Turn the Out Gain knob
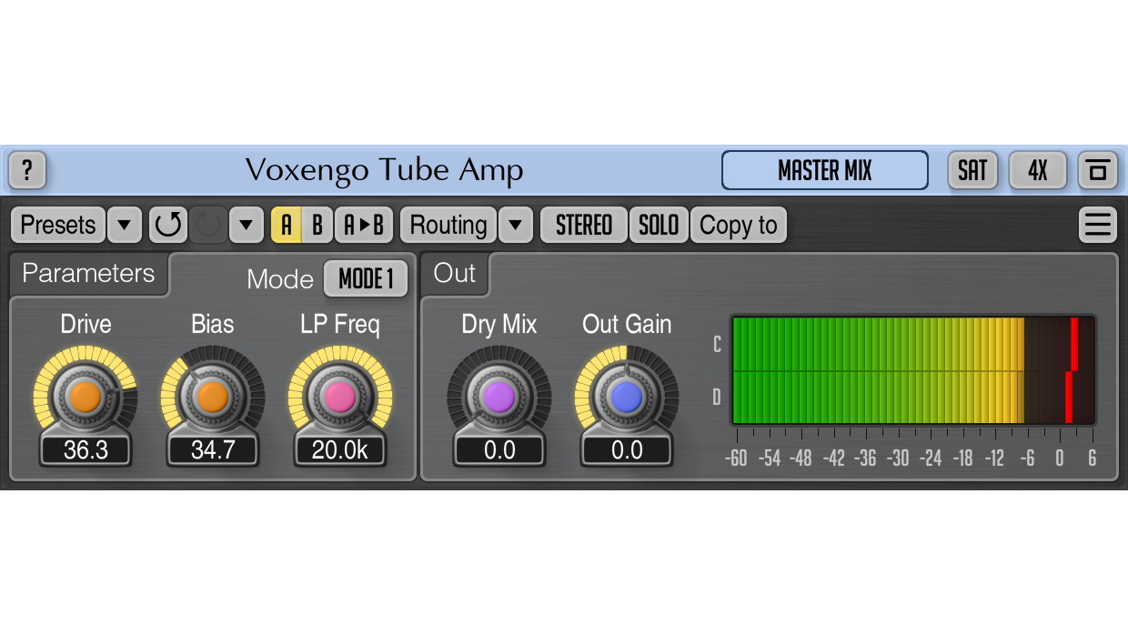 click(627, 395)
